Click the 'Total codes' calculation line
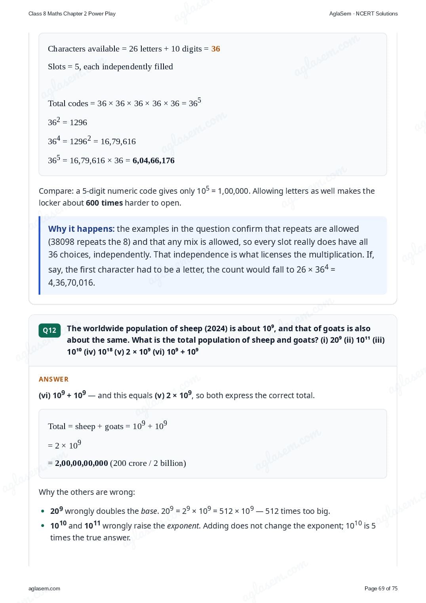The height and width of the screenshot is (603, 426). [x=124, y=103]
